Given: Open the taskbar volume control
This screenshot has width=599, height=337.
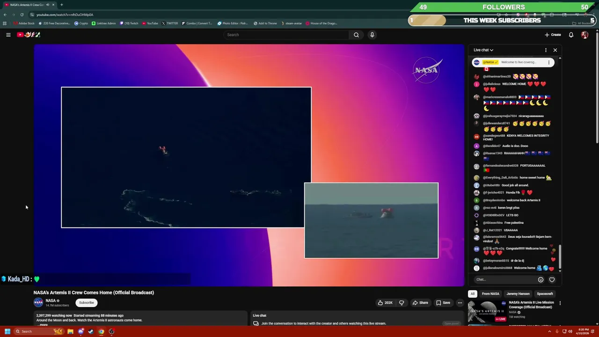Looking at the screenshot, I should pyautogui.click(x=570, y=331).
